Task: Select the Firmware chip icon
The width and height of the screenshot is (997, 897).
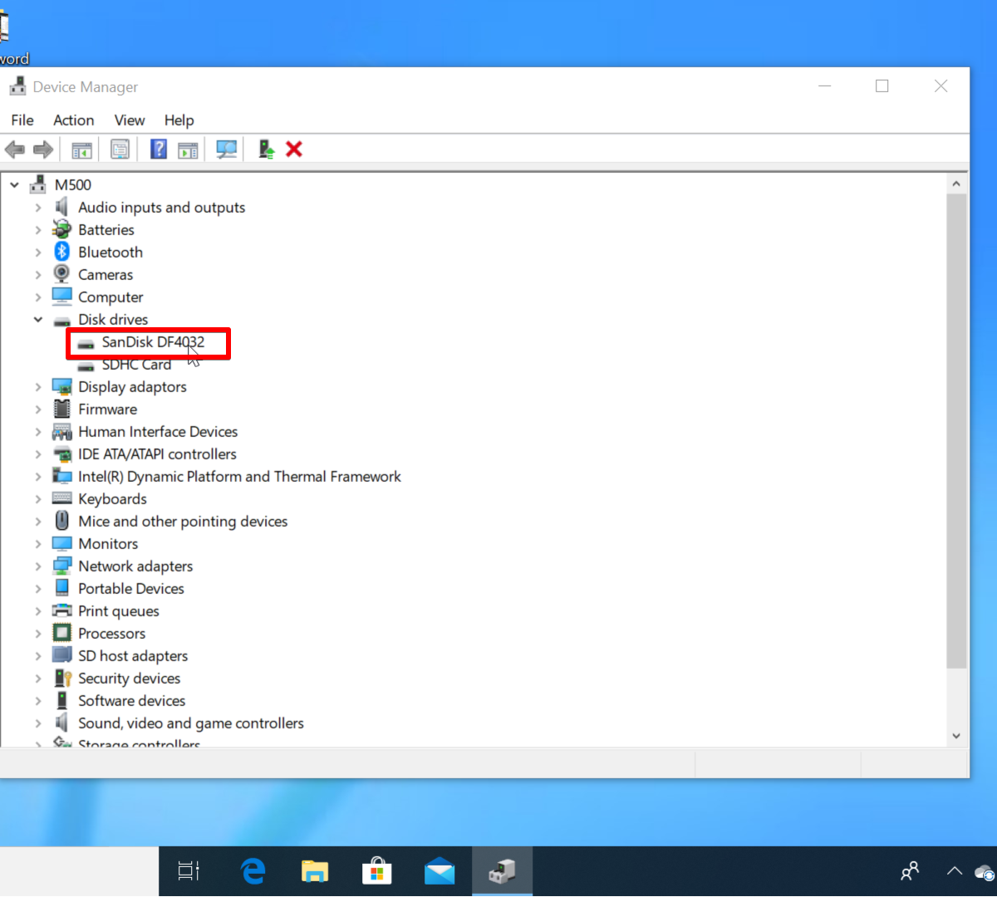Action: click(x=62, y=409)
